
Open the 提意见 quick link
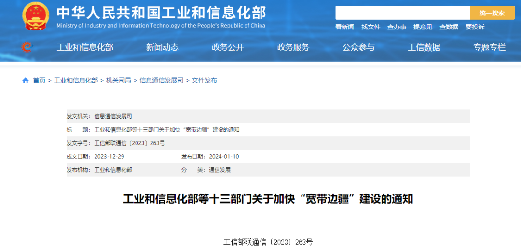[423, 27]
